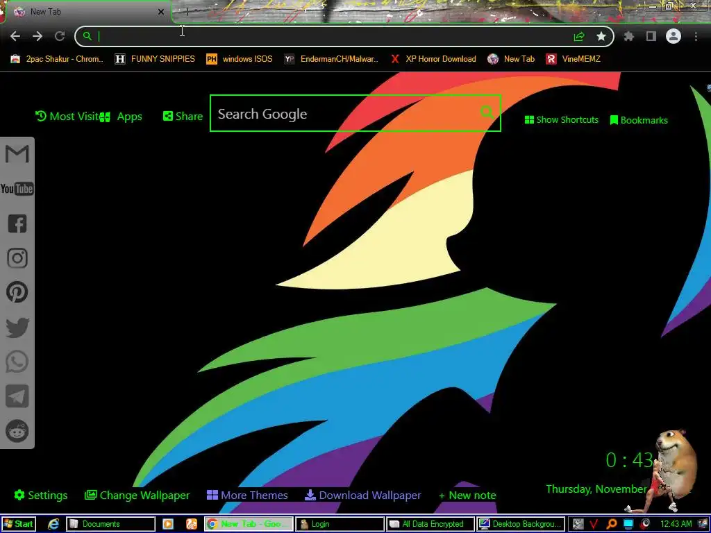Open Reddit sidebar icon
This screenshot has width=711, height=533.
pos(17,430)
